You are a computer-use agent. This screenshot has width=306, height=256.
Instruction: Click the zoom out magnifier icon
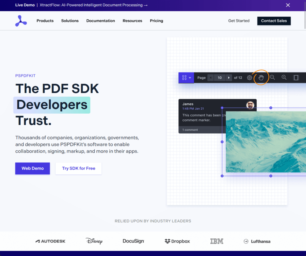click(273, 77)
